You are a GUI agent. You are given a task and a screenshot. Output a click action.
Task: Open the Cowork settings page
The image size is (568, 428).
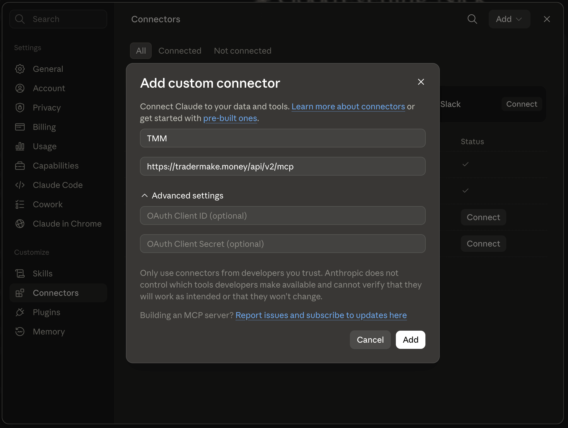point(58,204)
